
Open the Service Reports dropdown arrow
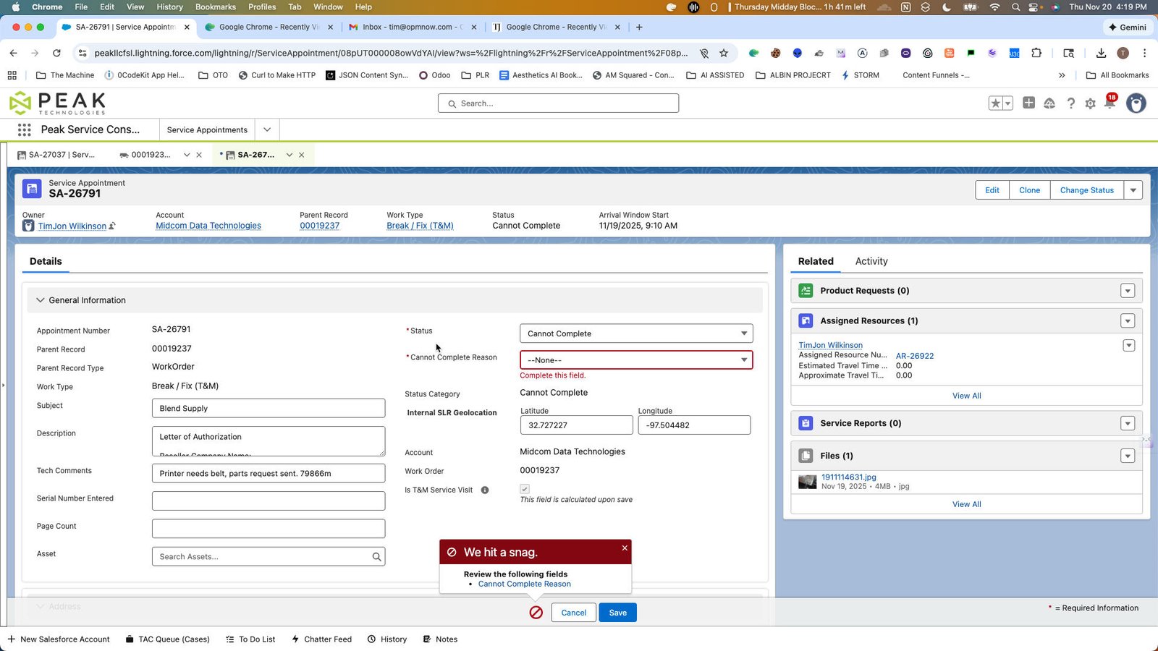click(1128, 424)
